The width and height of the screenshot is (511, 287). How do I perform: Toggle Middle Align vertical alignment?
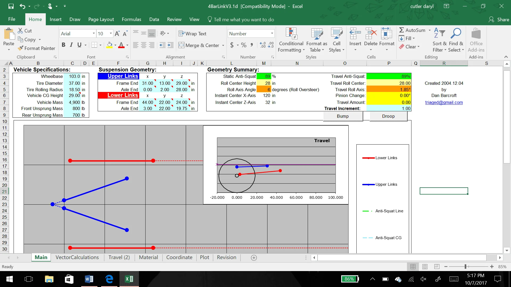[x=144, y=33]
